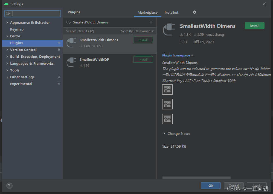
Task: Install the SmallestWidth Dimens plugin
Action: click(x=143, y=40)
